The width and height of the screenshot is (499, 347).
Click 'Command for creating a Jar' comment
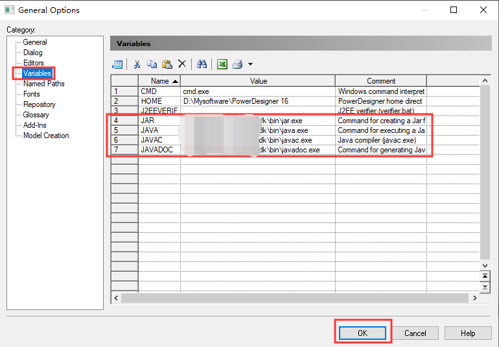click(x=381, y=121)
